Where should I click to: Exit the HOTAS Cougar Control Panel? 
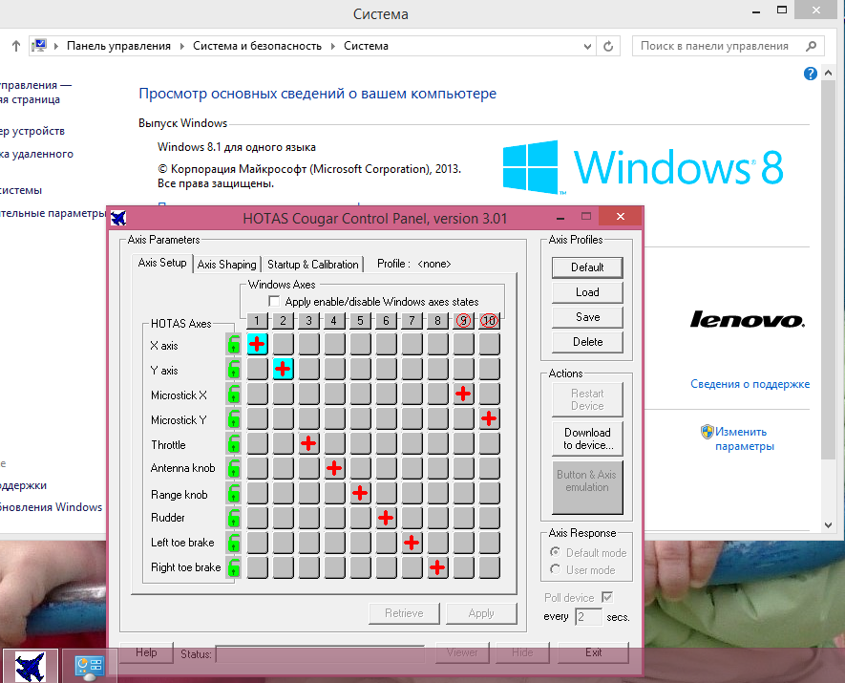point(593,652)
